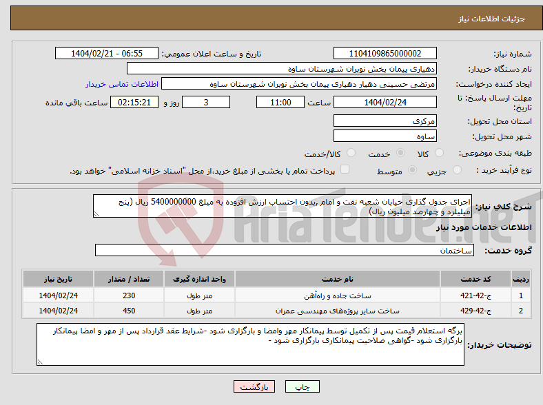
Task: Click the date 1404/02/24 in row 2
Action: 58,311
